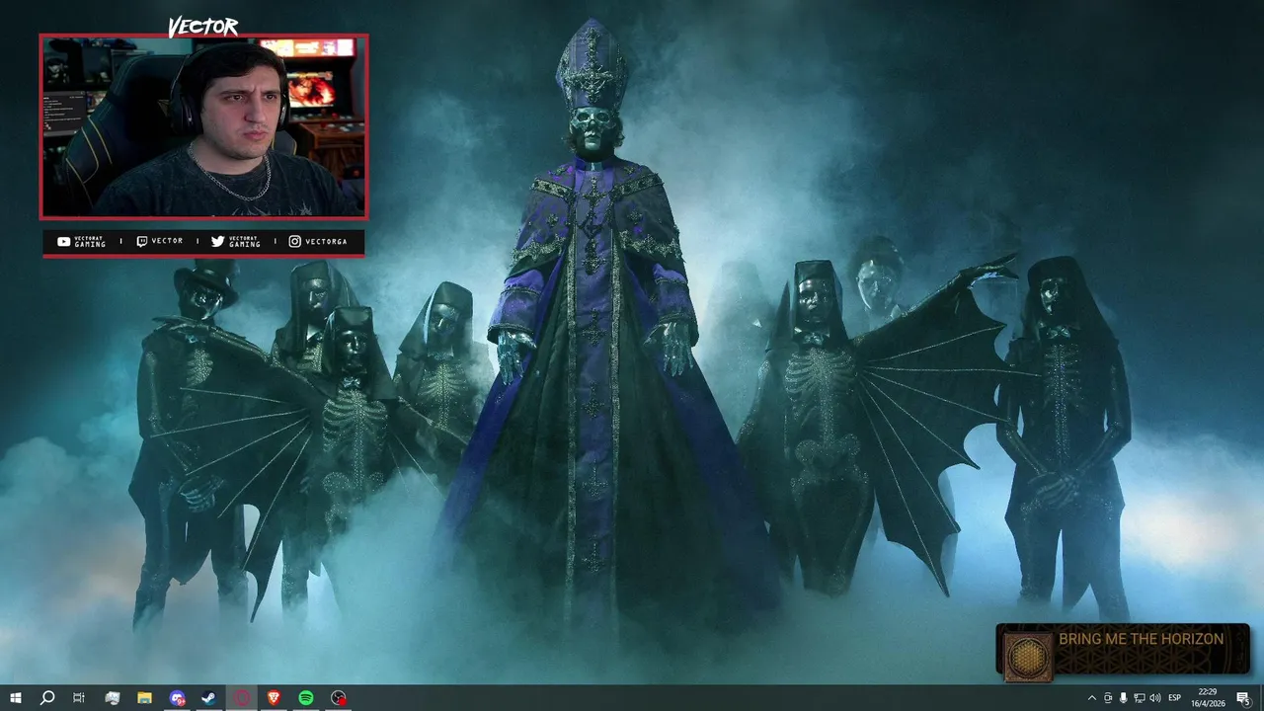Open Spotify from the taskbar
This screenshot has height=711, width=1264.
click(306, 698)
